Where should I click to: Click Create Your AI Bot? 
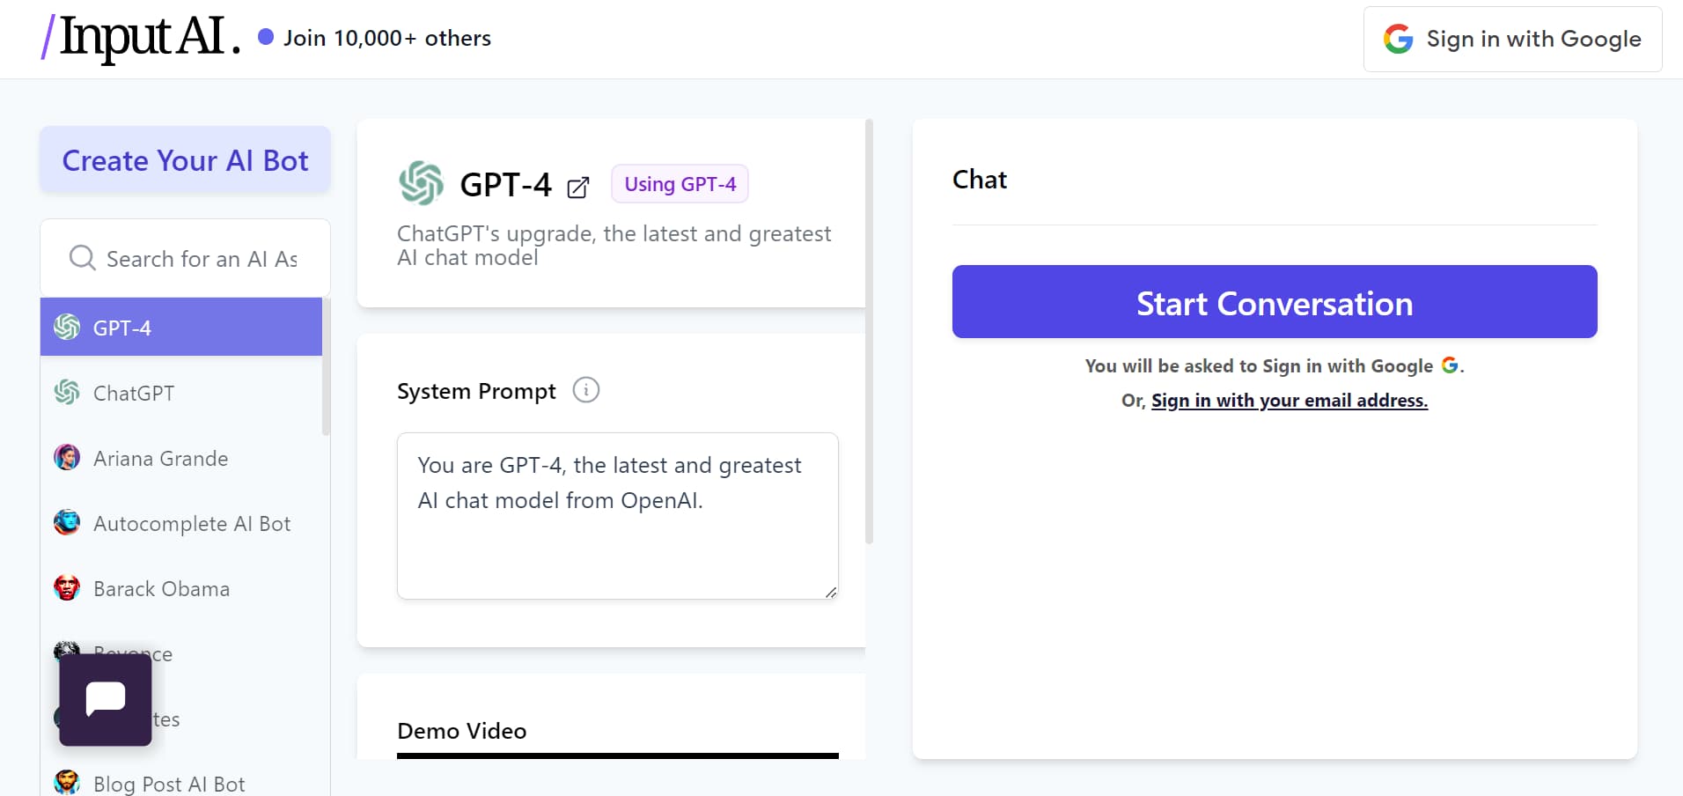click(x=185, y=160)
